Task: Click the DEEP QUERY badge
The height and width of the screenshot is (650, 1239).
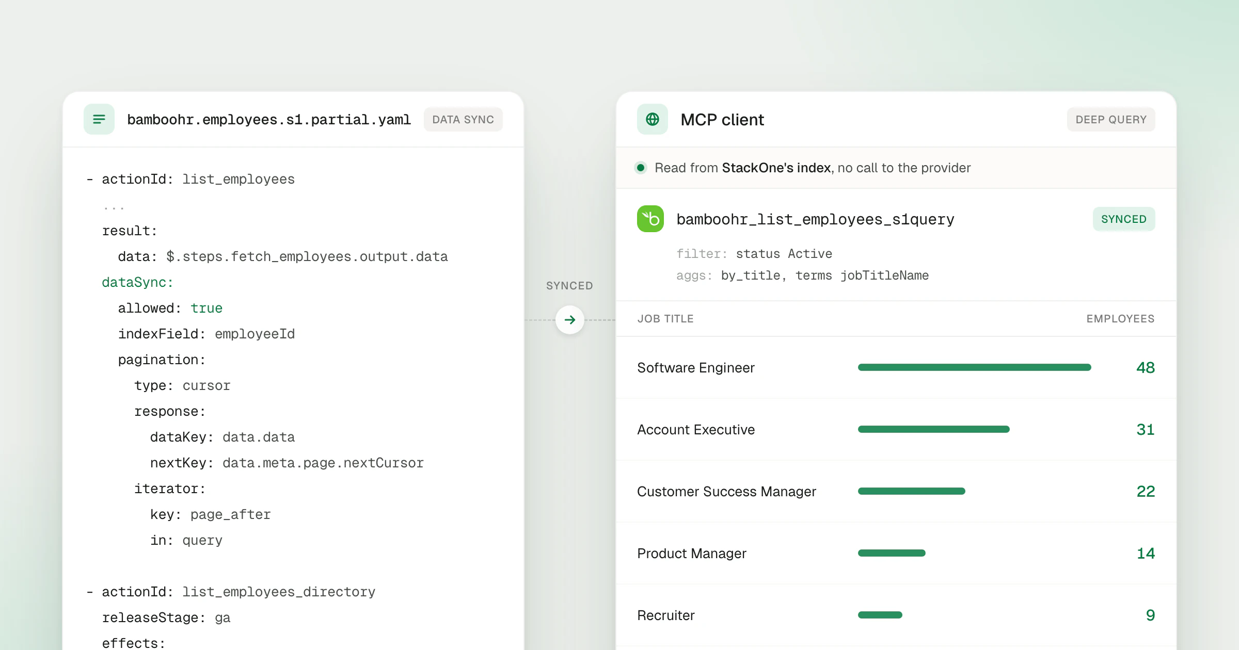Action: [x=1111, y=119]
